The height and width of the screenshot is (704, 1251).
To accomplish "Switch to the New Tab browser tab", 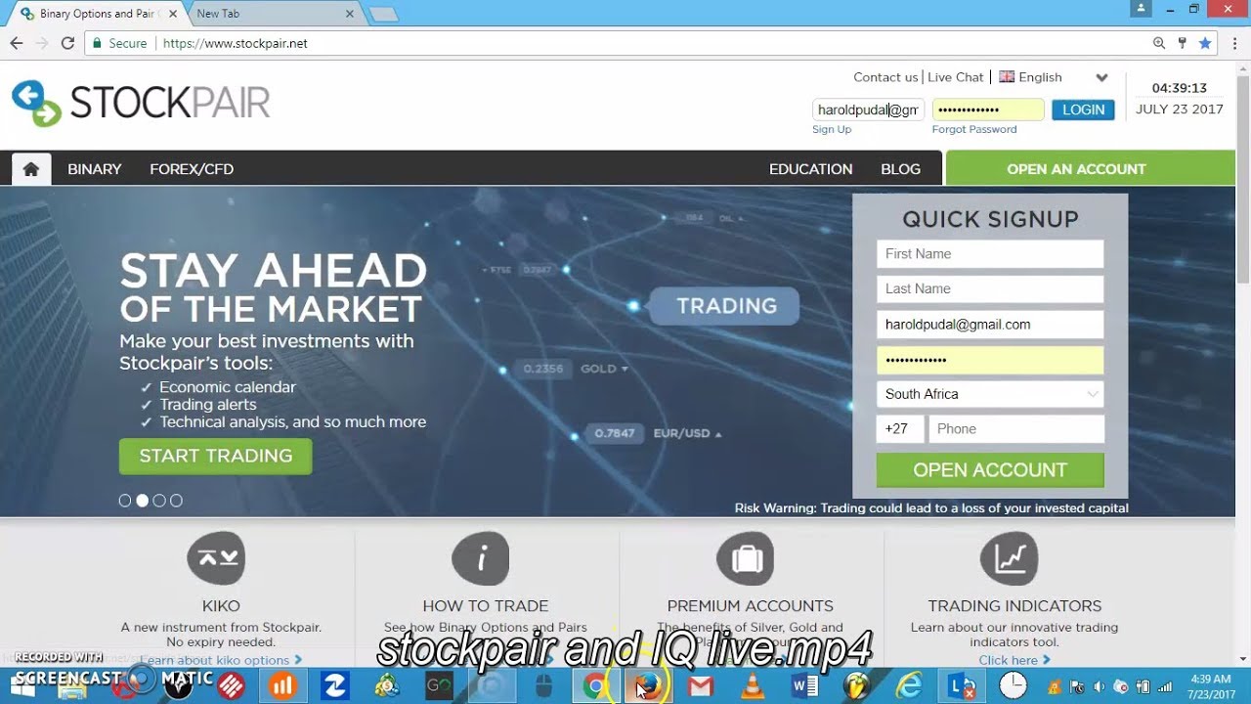I will point(273,14).
